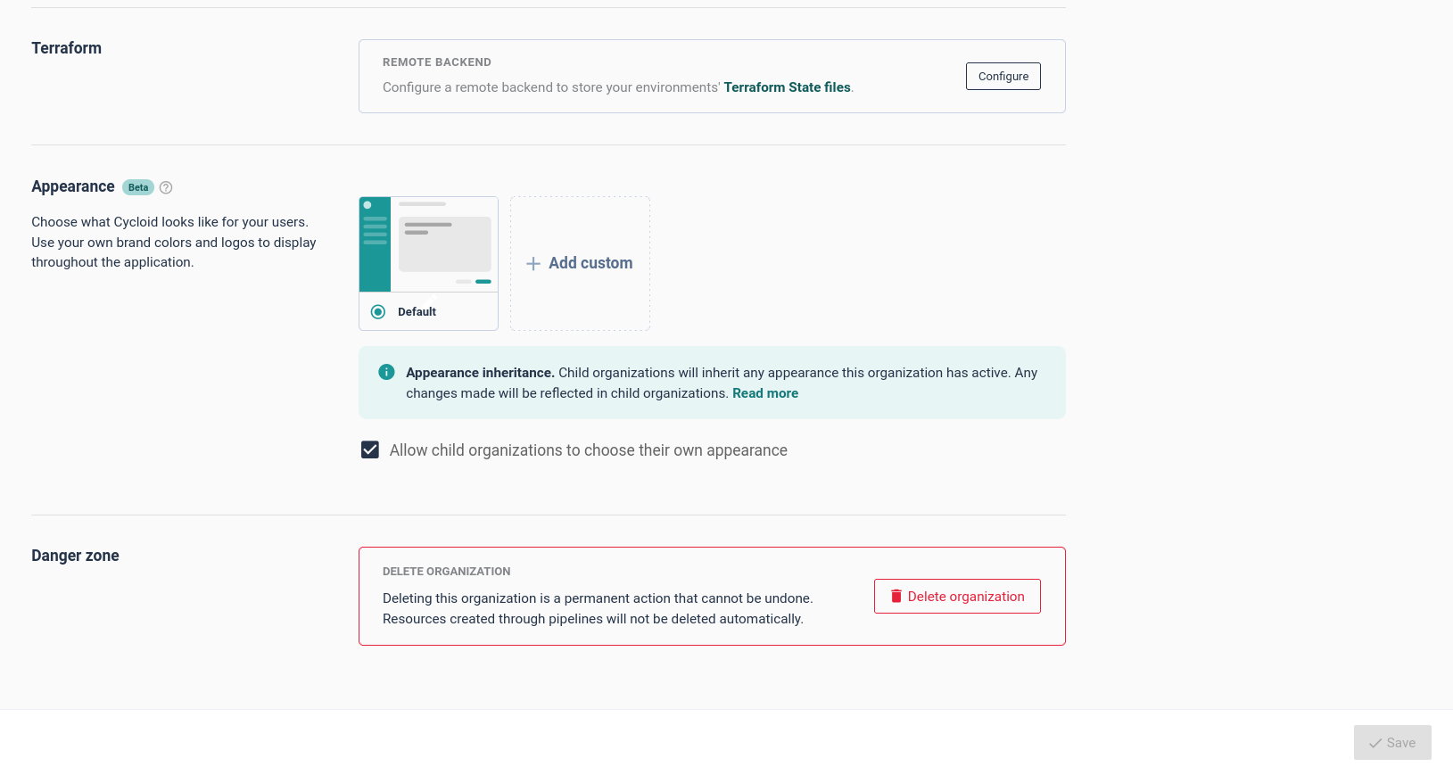This screenshot has width=1453, height=775.
Task: Click the bold Appearance inheritance text
Action: (480, 373)
